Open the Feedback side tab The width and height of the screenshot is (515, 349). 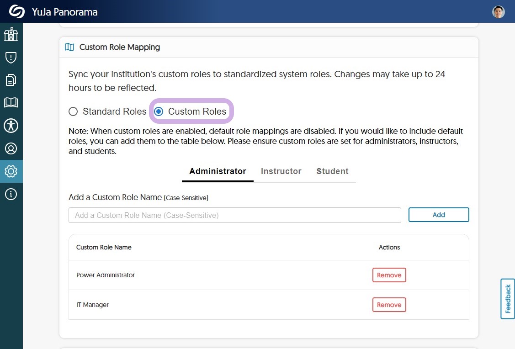507,299
